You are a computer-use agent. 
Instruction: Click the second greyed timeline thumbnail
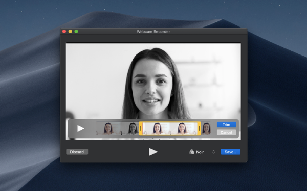(x=130, y=129)
